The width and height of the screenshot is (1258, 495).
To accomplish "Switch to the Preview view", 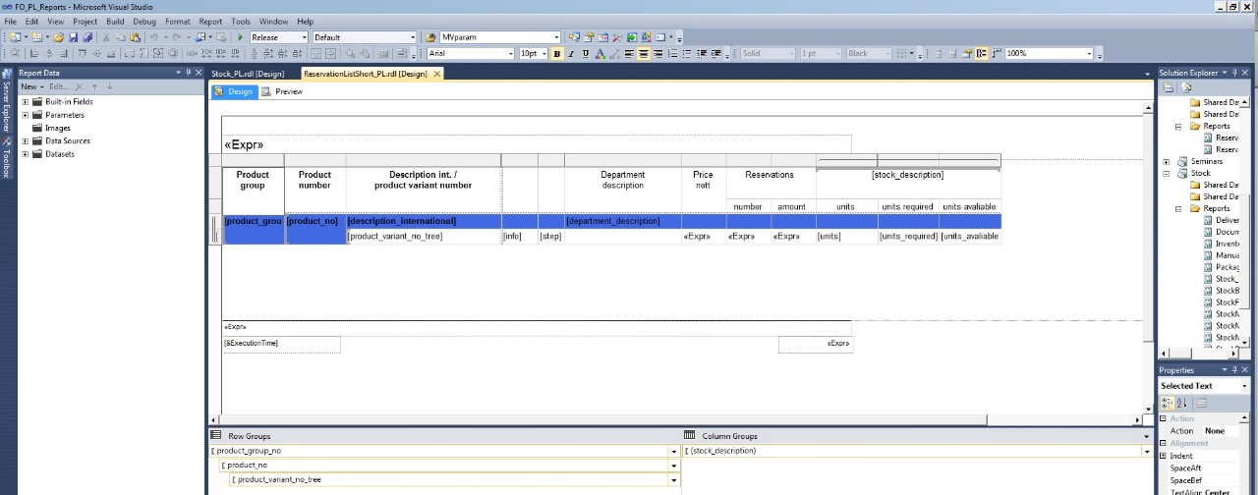I will coord(282,91).
